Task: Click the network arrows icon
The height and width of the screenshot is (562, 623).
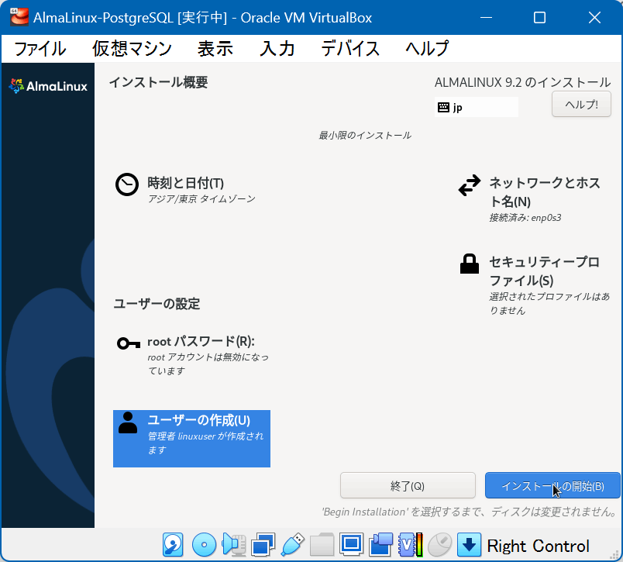Action: (470, 185)
